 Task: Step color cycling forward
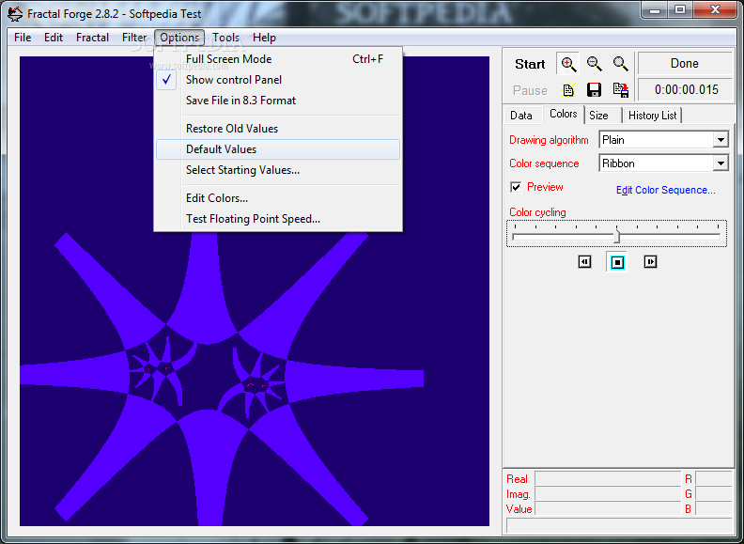coord(650,261)
